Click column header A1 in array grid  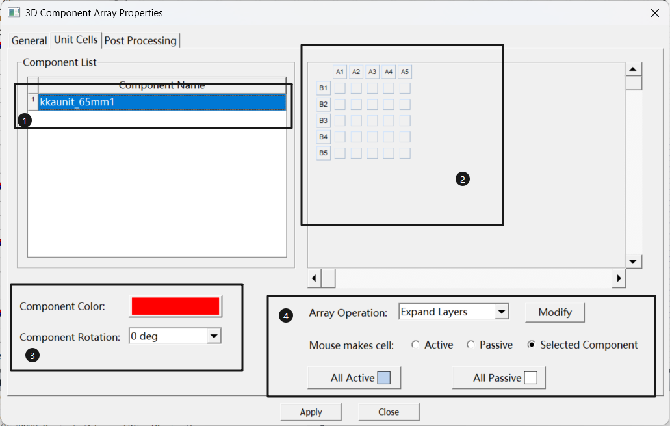pos(340,72)
